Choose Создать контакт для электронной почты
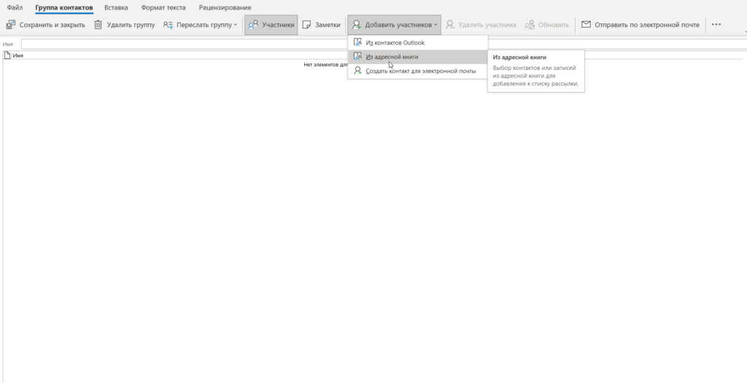The image size is (747, 383). 418,71
